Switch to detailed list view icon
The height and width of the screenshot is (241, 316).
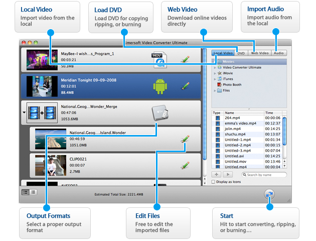pos(26,192)
